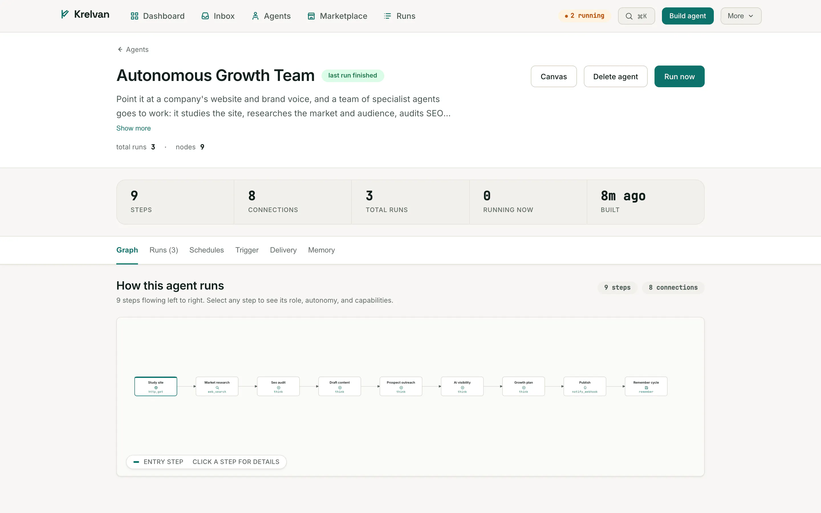Click the last run finished badge

pyautogui.click(x=353, y=75)
